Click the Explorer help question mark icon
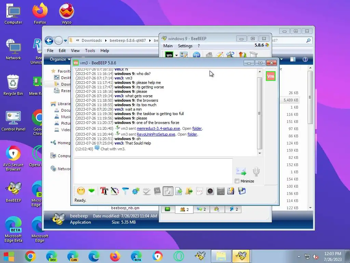Image resolution: width=350 pixels, height=263 pixels. pos(305,59)
